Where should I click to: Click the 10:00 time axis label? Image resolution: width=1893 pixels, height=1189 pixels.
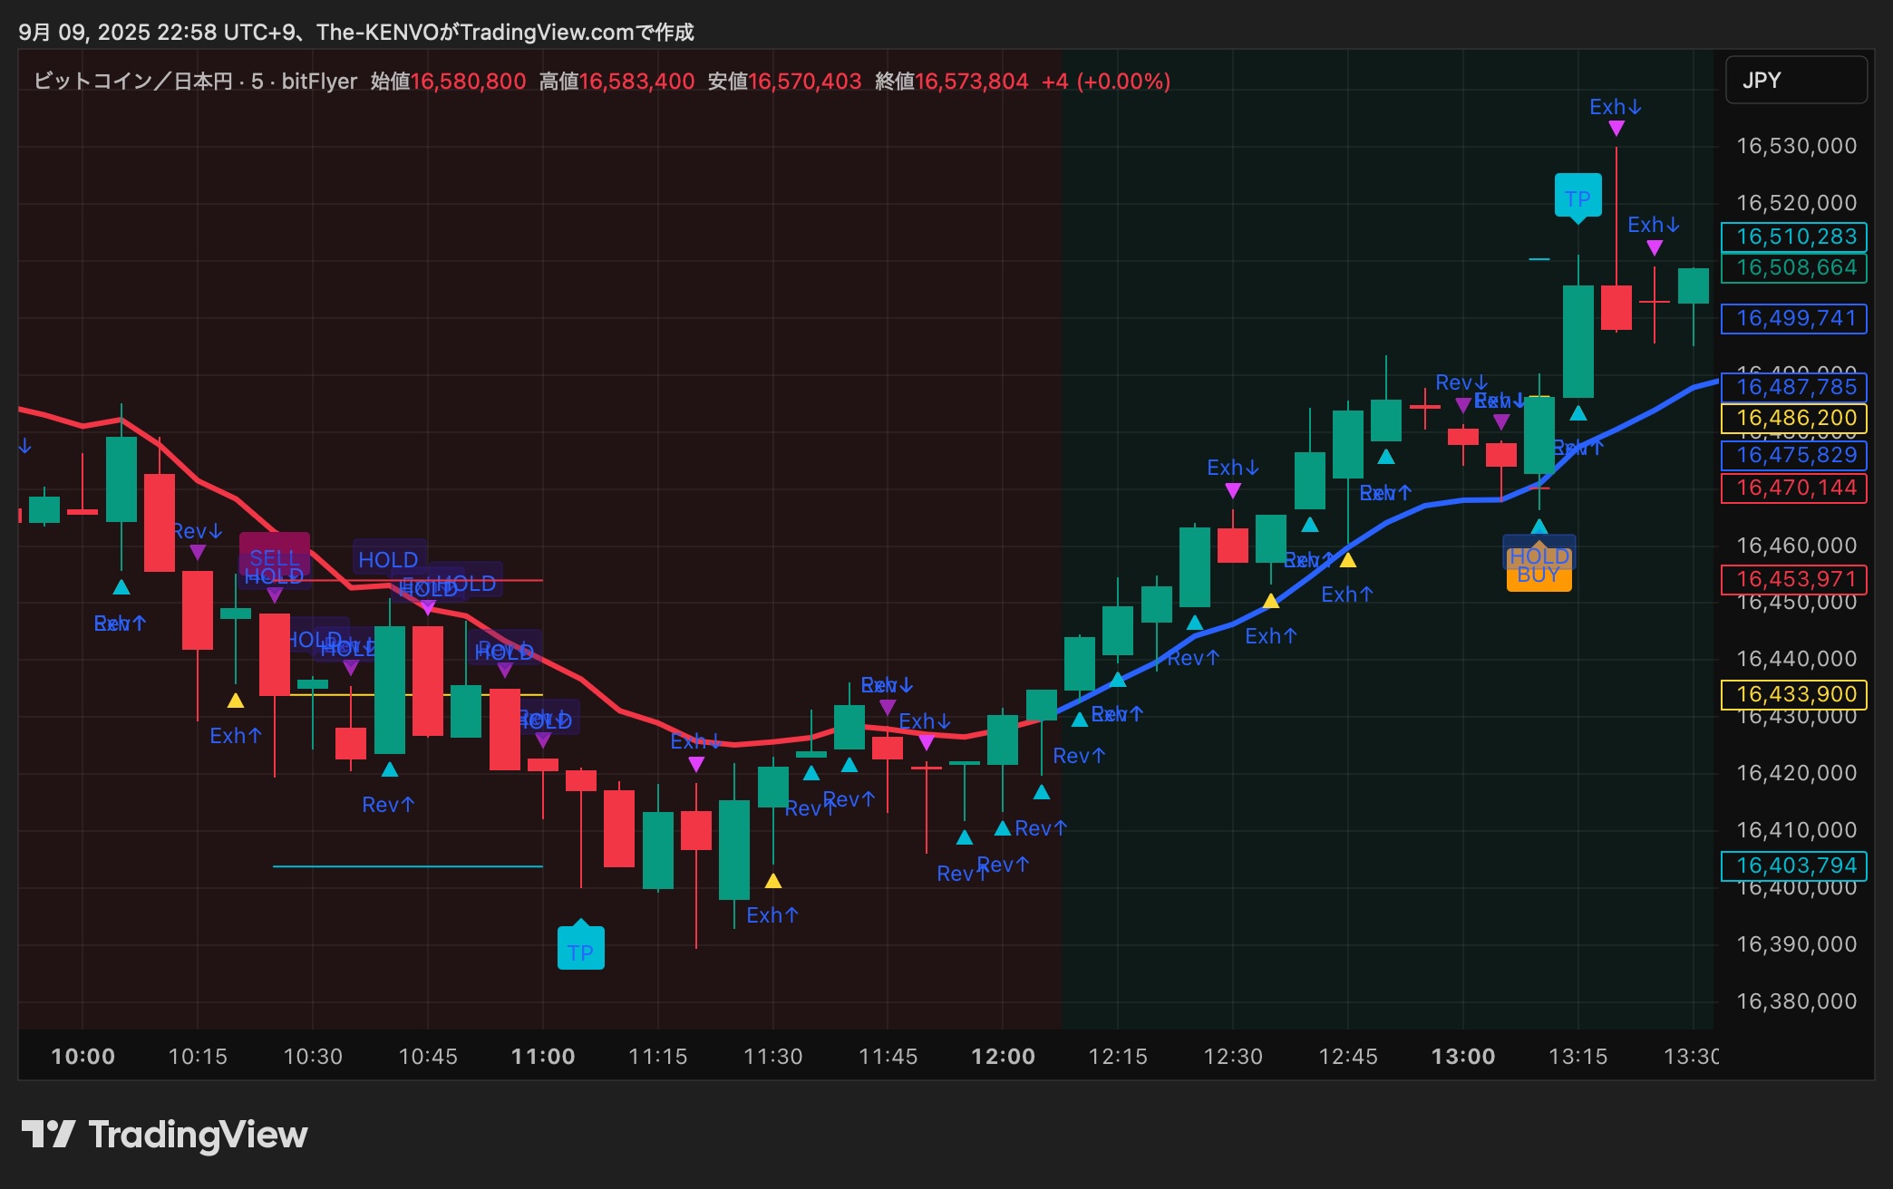point(83,1057)
